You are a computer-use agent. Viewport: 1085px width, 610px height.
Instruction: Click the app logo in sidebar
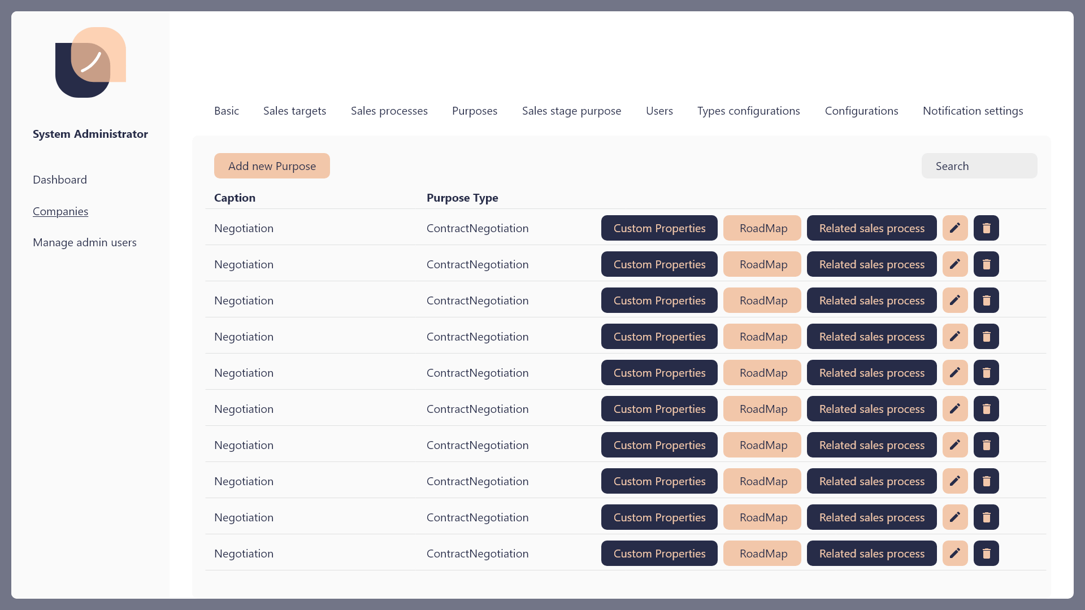pos(90,63)
